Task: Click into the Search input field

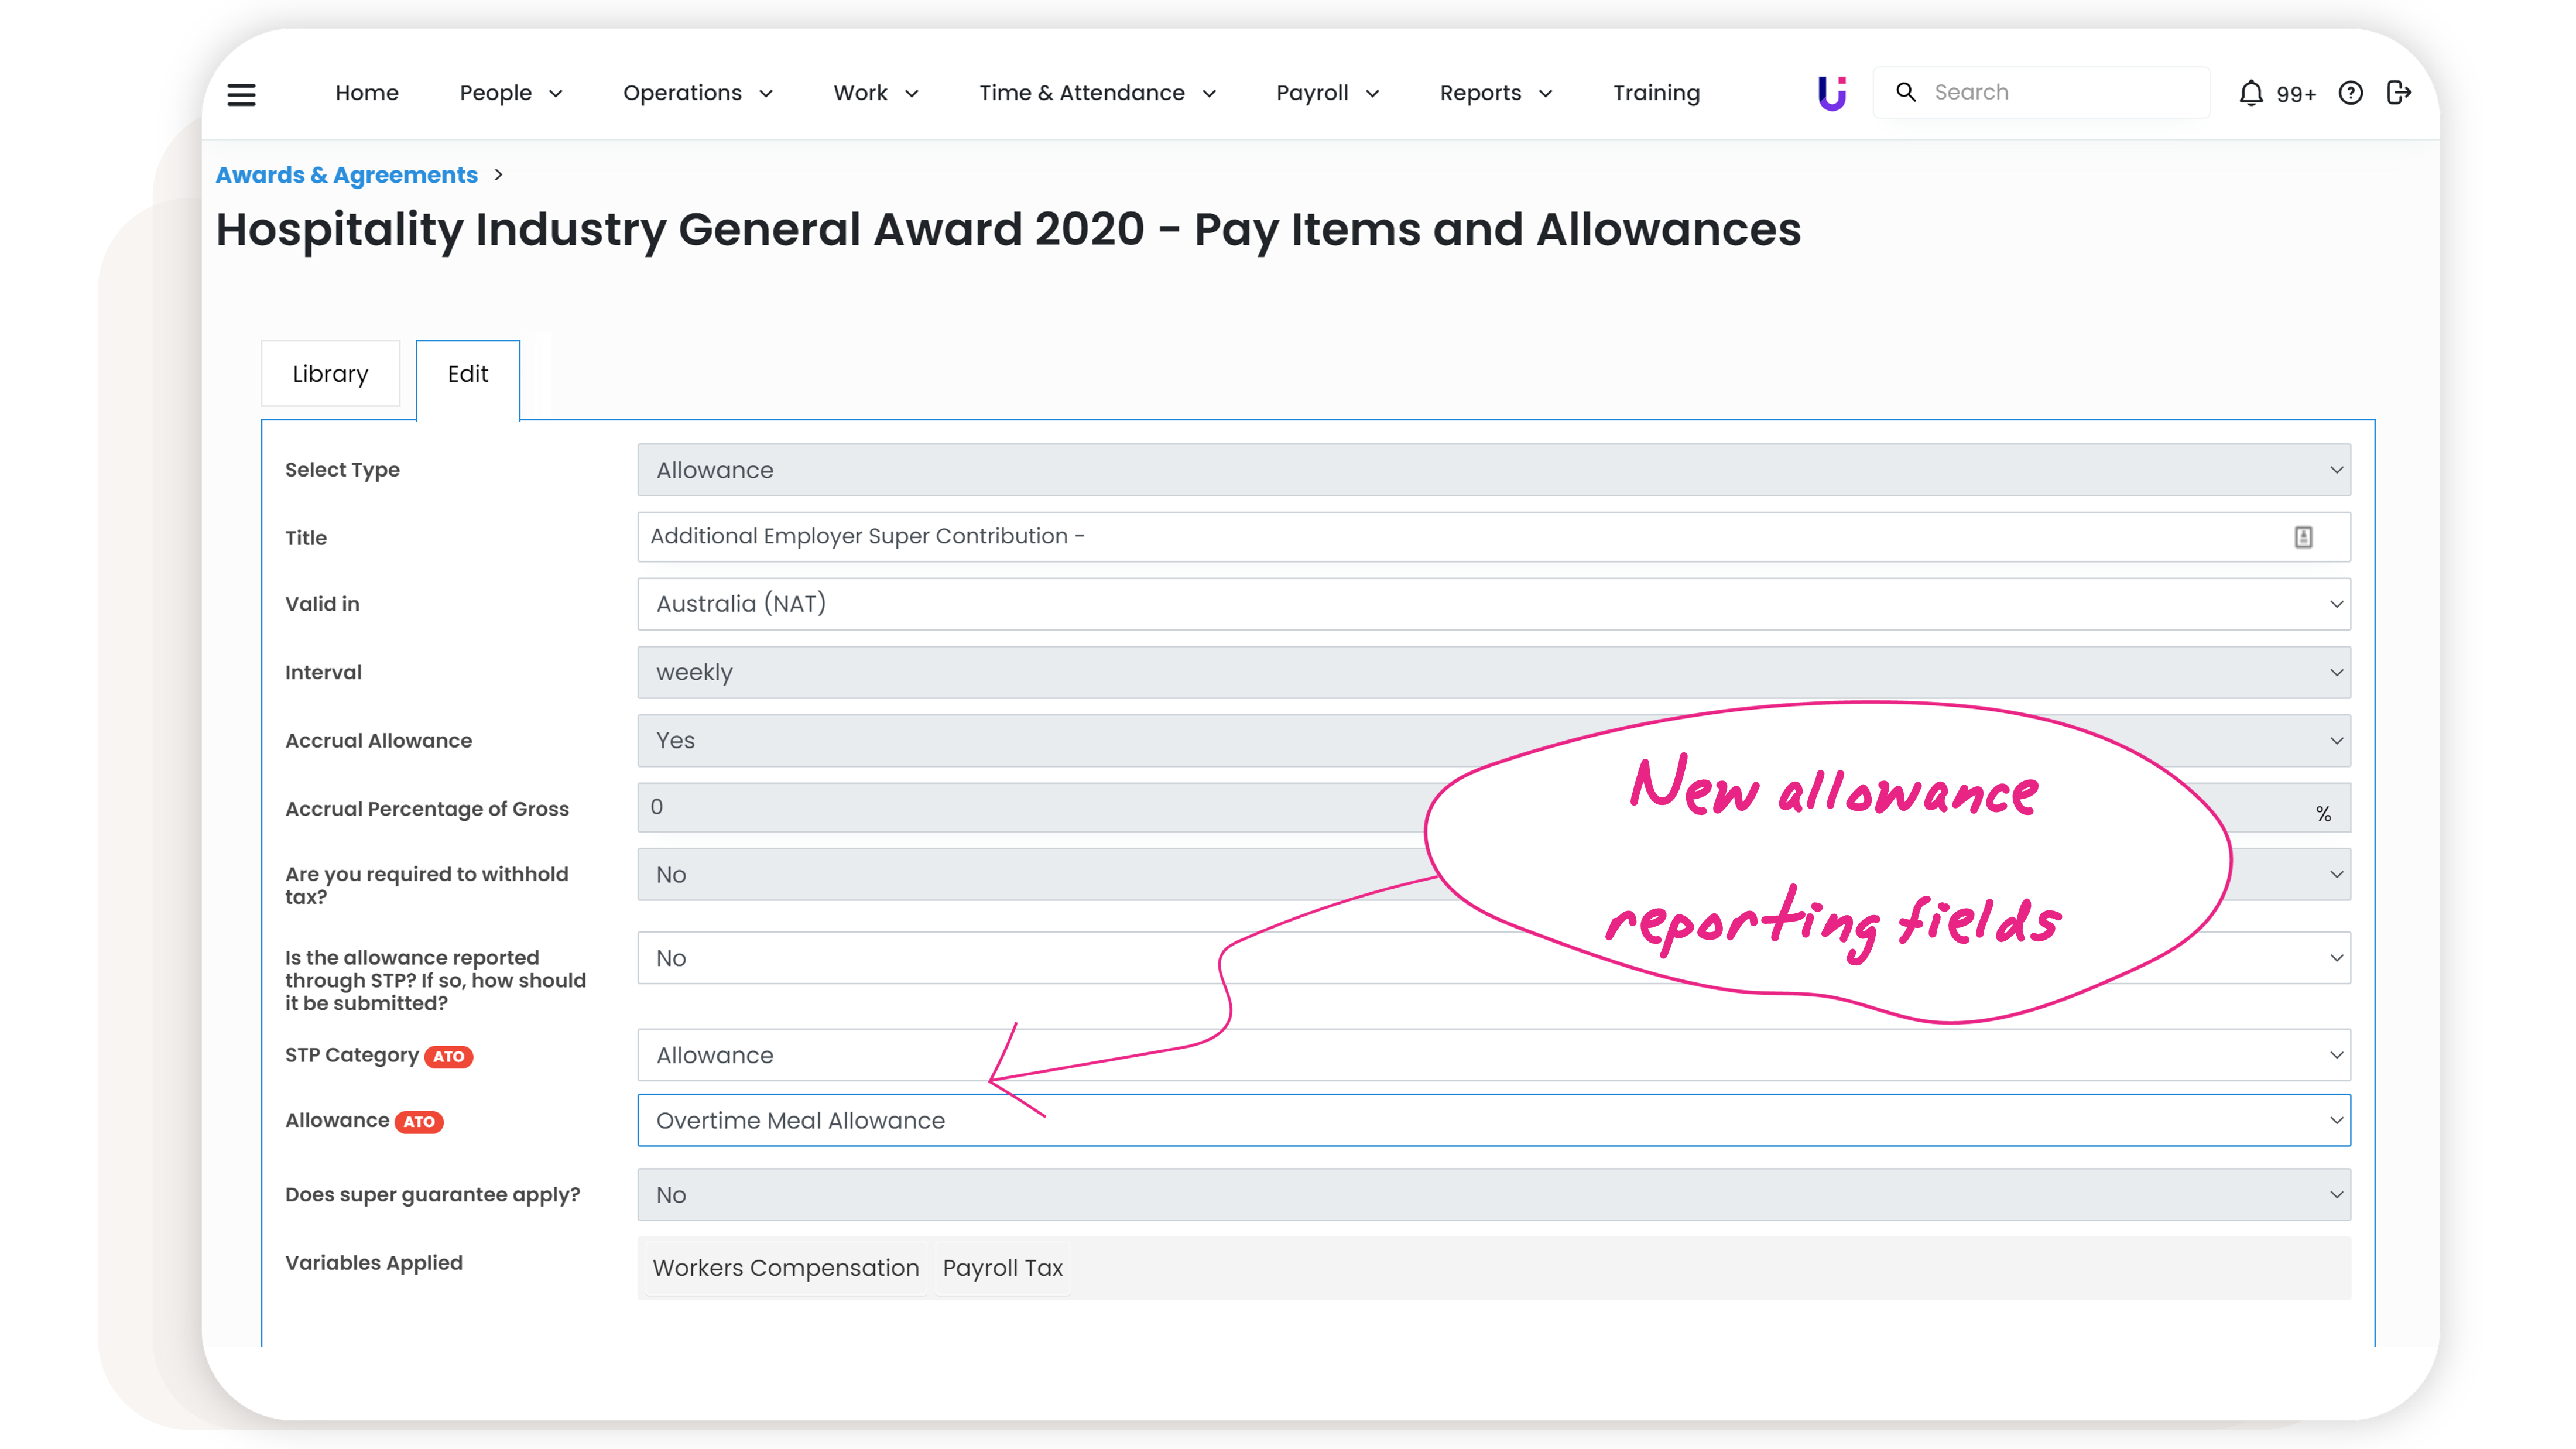Action: click(2060, 92)
